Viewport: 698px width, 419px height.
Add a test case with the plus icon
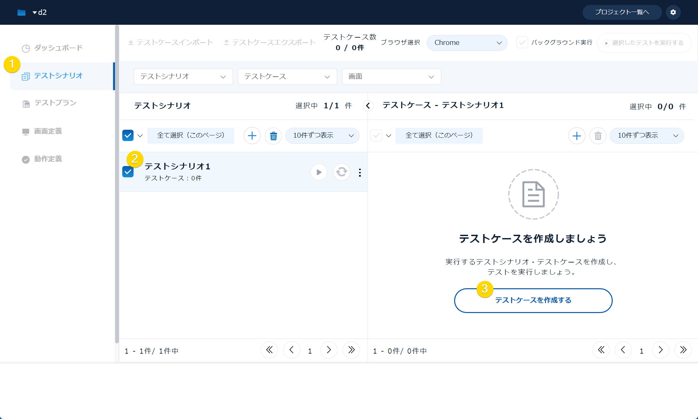(x=577, y=136)
